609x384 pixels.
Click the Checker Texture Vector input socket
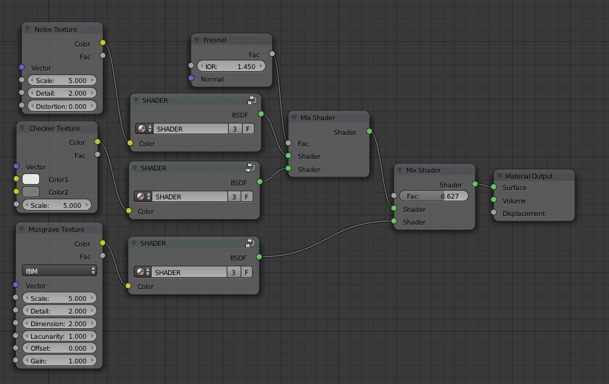[x=17, y=166]
